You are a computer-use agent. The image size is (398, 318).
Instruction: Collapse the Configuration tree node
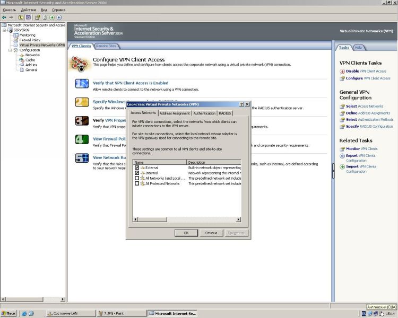10,50
